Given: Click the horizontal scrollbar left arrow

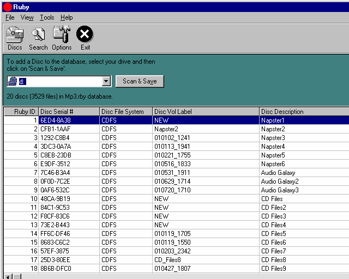Looking at the screenshot, I should (x=8, y=277).
